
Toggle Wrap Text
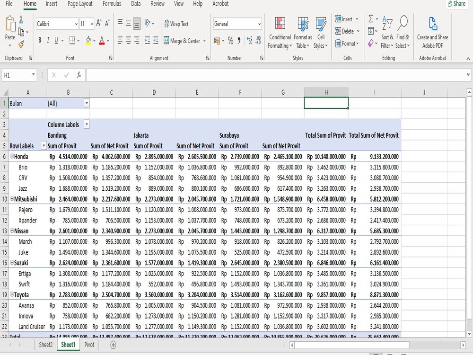176,24
